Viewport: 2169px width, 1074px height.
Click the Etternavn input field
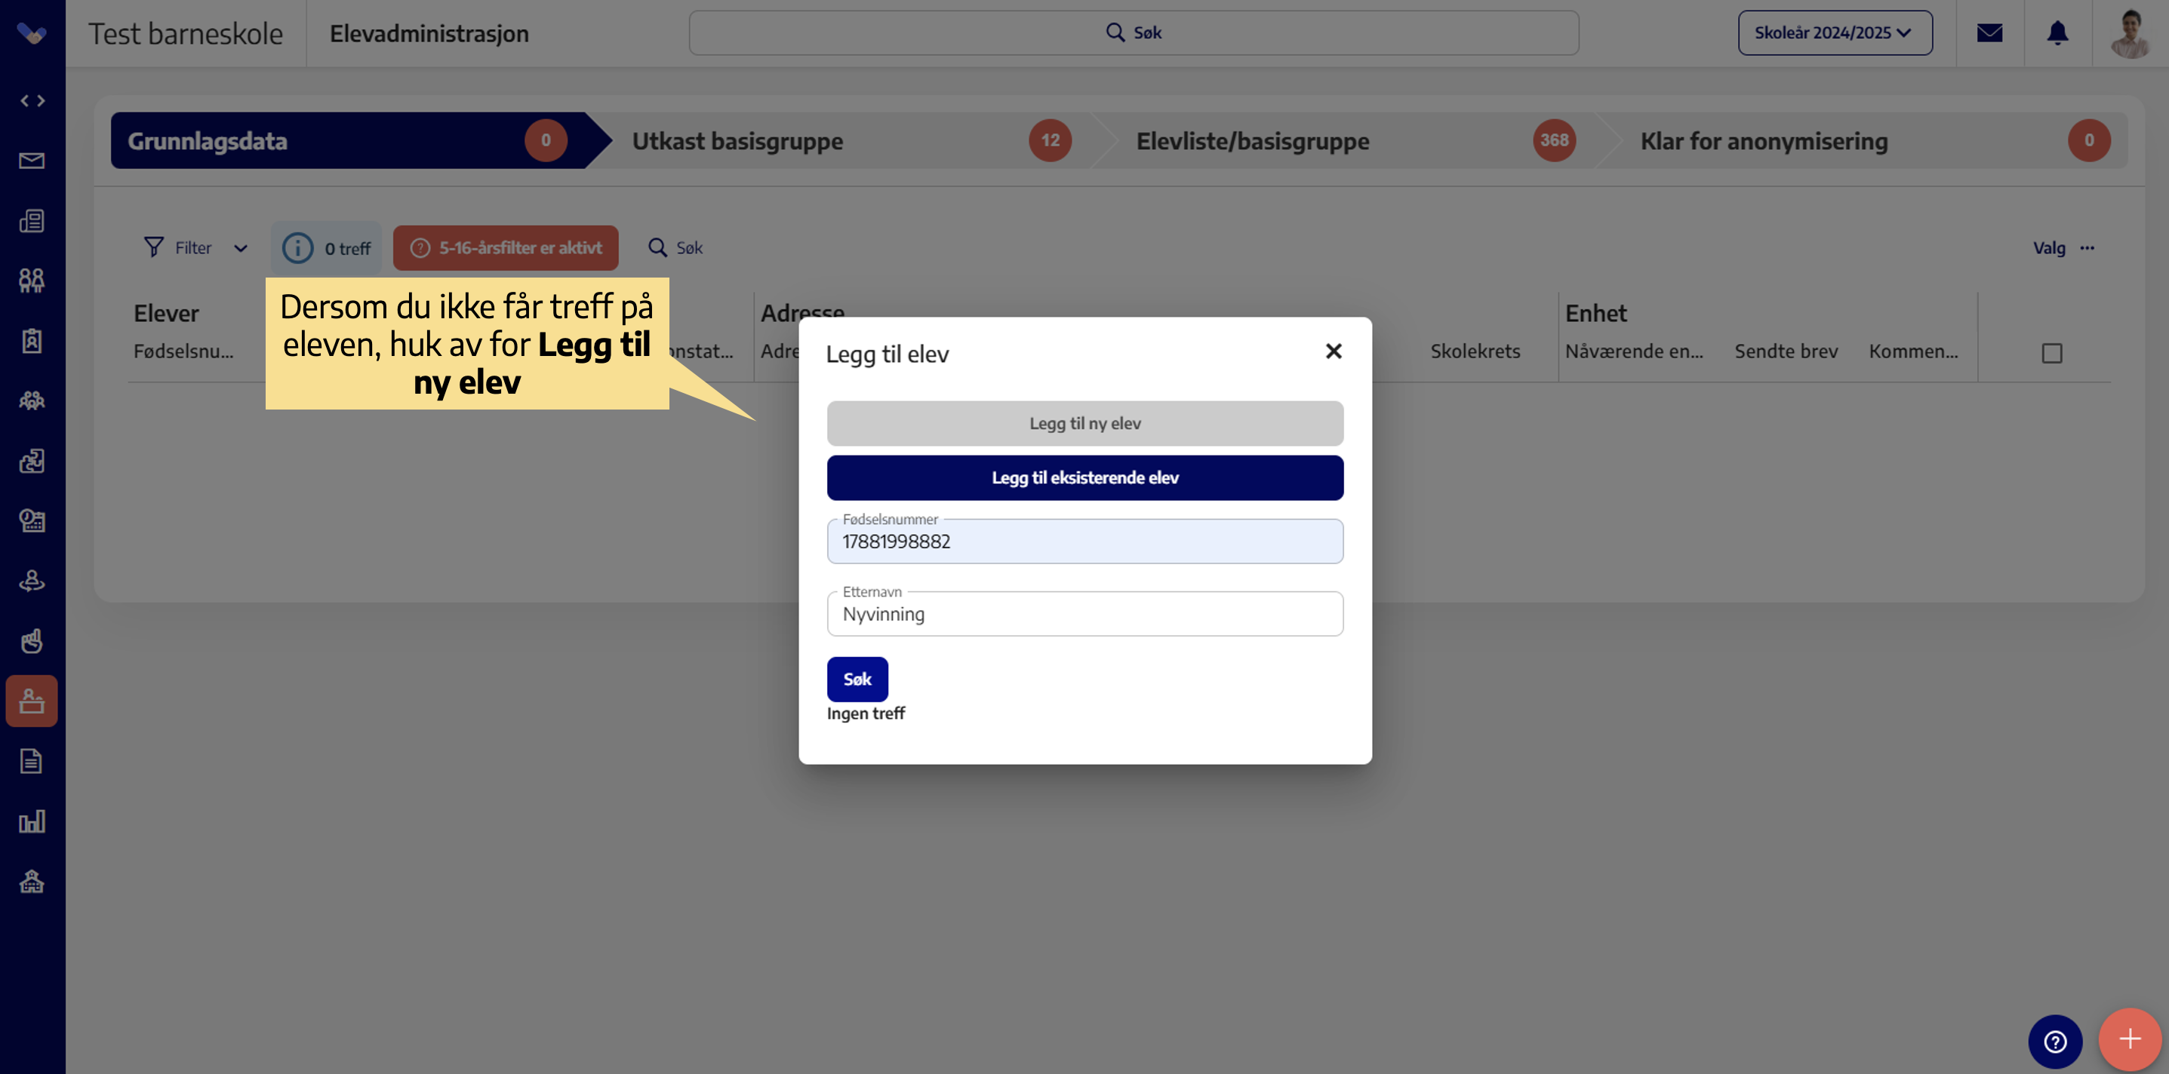click(x=1084, y=614)
